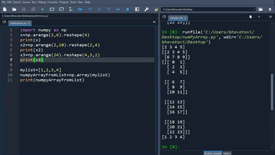
Task: Open the Consoles menu
Action: coord(52,2)
